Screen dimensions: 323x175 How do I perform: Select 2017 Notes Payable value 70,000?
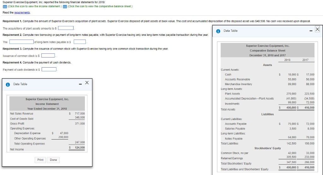tap(310, 137)
